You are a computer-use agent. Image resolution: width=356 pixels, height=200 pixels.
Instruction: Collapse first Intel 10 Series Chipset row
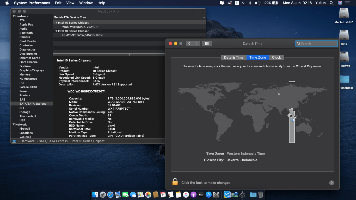tap(56, 23)
